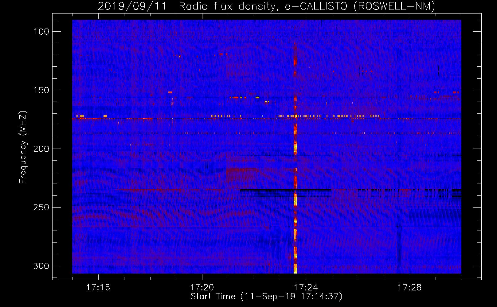Click the plot title text starting '2019/09/11 Radio flux density'
Image resolution: width=497 pixels, height=307 pixels.
point(266,6)
